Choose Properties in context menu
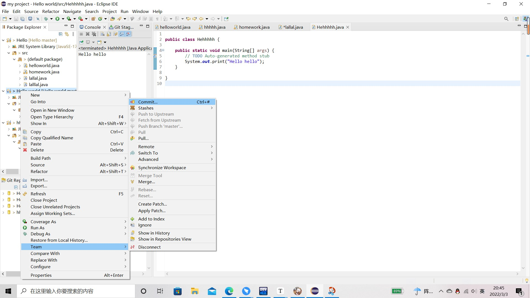Screen dimensions: 530x298 pyautogui.click(x=75, y=275)
